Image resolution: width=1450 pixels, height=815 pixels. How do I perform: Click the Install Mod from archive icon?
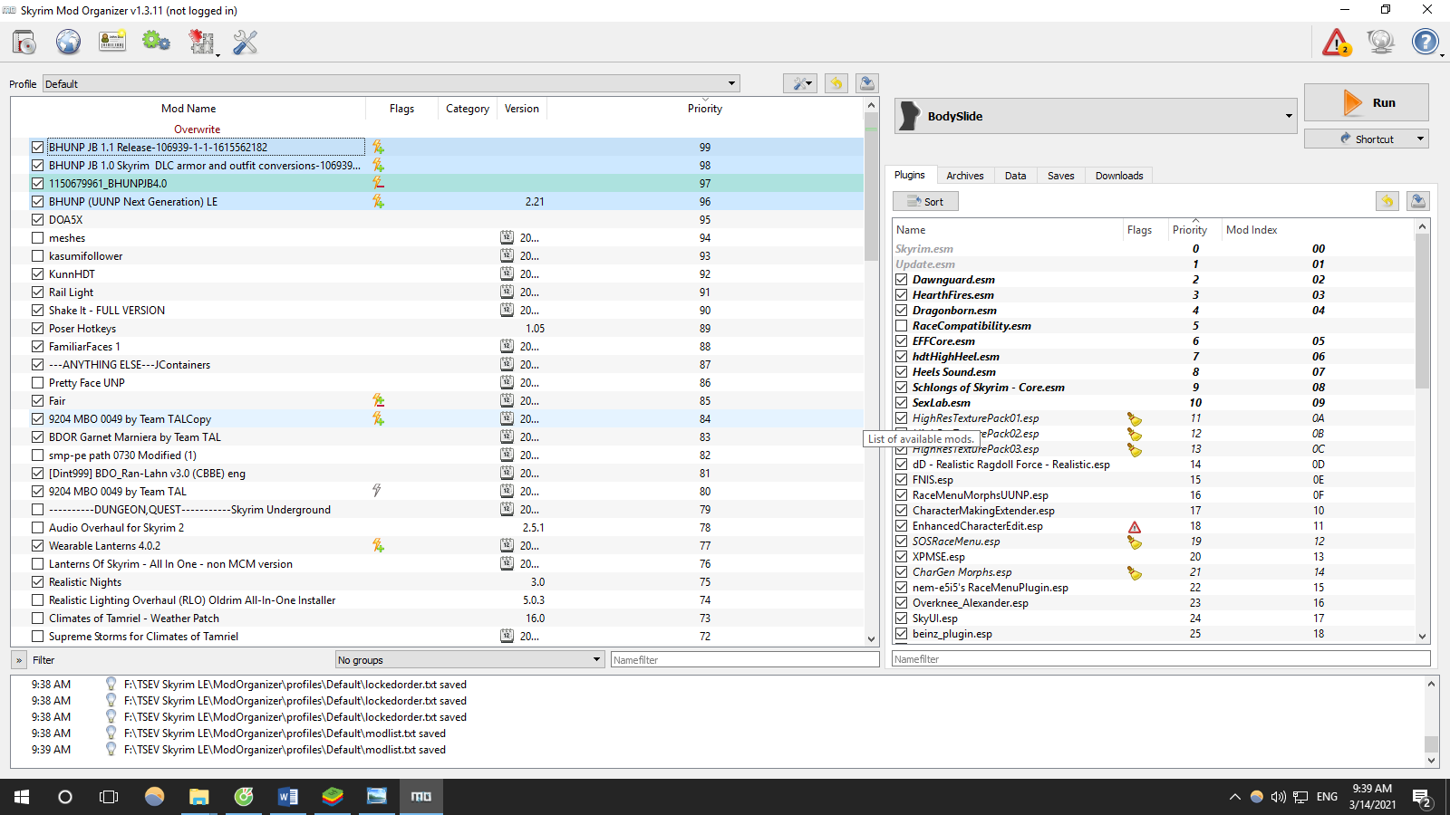[24, 42]
